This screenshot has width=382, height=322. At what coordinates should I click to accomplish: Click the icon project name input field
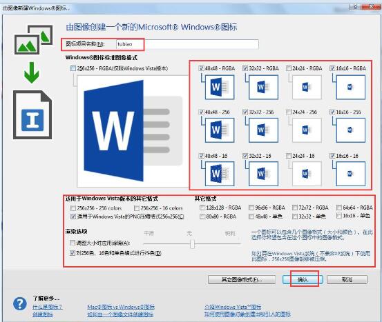point(187,44)
